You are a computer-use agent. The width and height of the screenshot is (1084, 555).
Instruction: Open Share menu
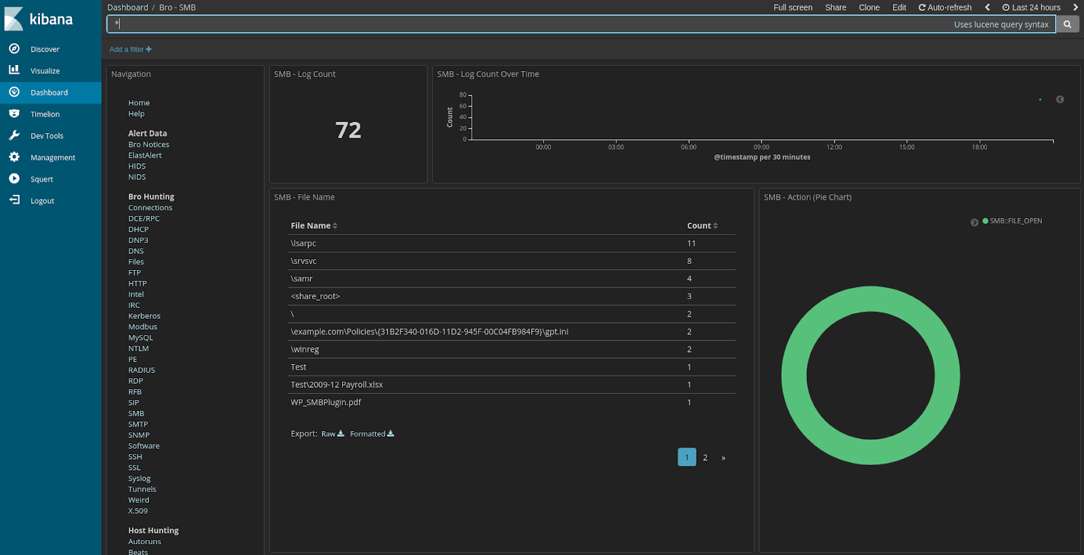tap(835, 7)
